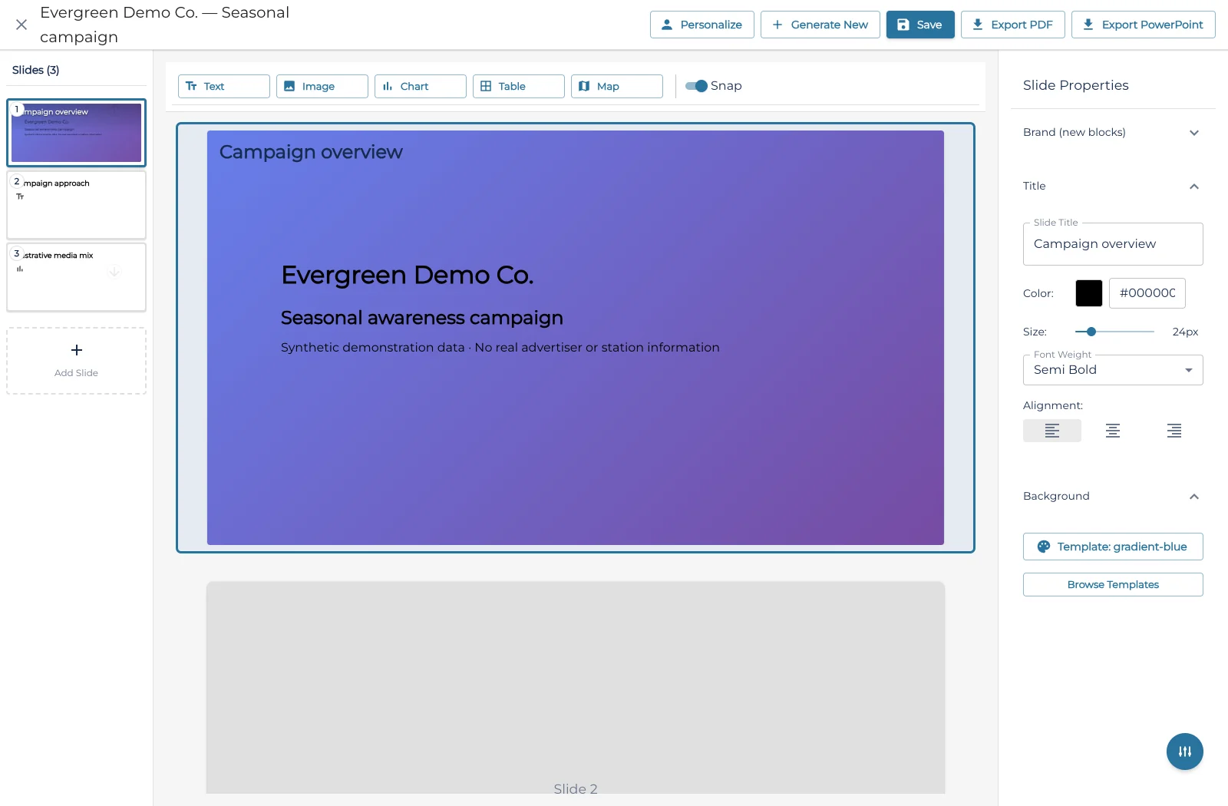The image size is (1228, 806).
Task: Set title alignment to center
Action: click(x=1113, y=431)
